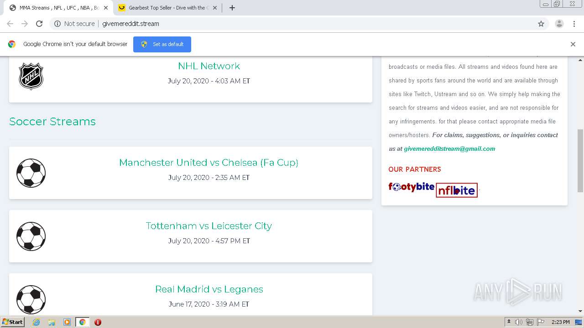Image resolution: width=584 pixels, height=328 pixels.
Task: Click the OUR PARTNERS heading
Action: [415, 169]
